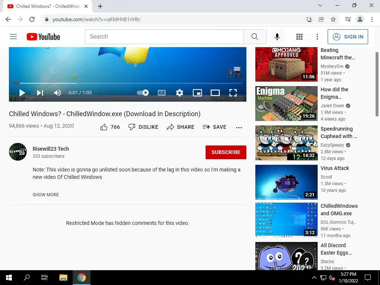Viewport: 380px width, 285px height.
Task: Click the SHARE button
Action: click(x=181, y=127)
